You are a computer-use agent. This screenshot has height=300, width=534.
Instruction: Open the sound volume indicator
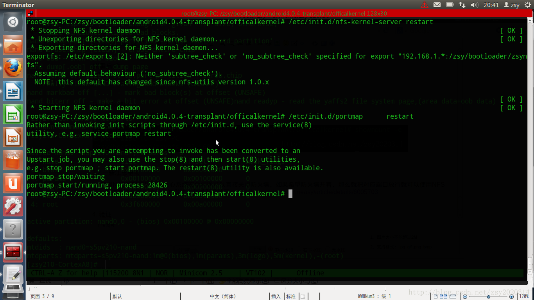(x=475, y=5)
